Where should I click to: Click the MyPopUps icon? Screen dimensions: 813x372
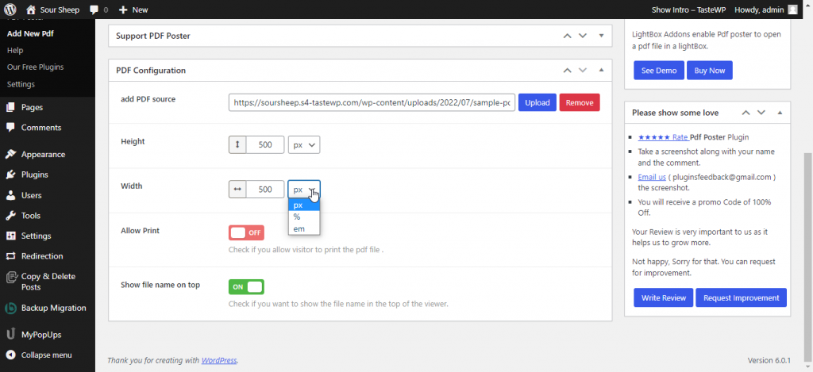click(x=11, y=335)
